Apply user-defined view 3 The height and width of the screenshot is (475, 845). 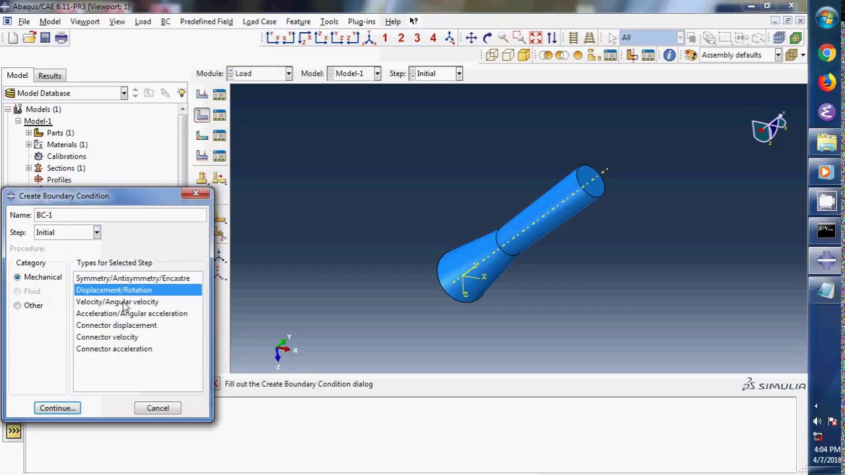coord(417,38)
